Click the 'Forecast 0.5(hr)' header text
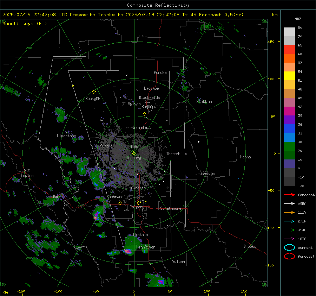This screenshot has height=296, width=316. (221, 15)
